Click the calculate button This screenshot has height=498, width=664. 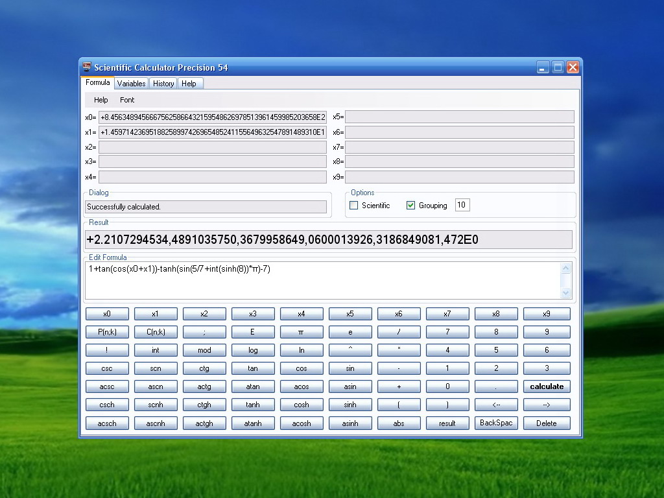click(x=546, y=386)
